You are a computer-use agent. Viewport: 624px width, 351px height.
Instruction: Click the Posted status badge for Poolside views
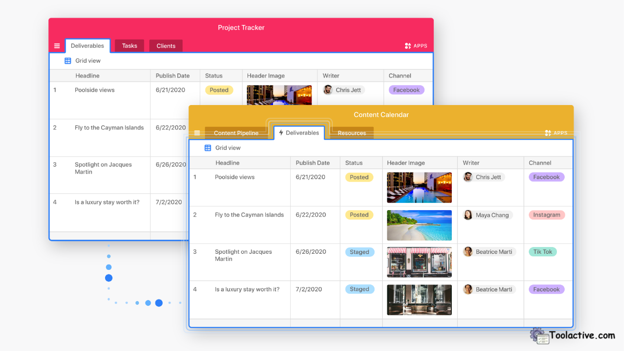coord(359,177)
